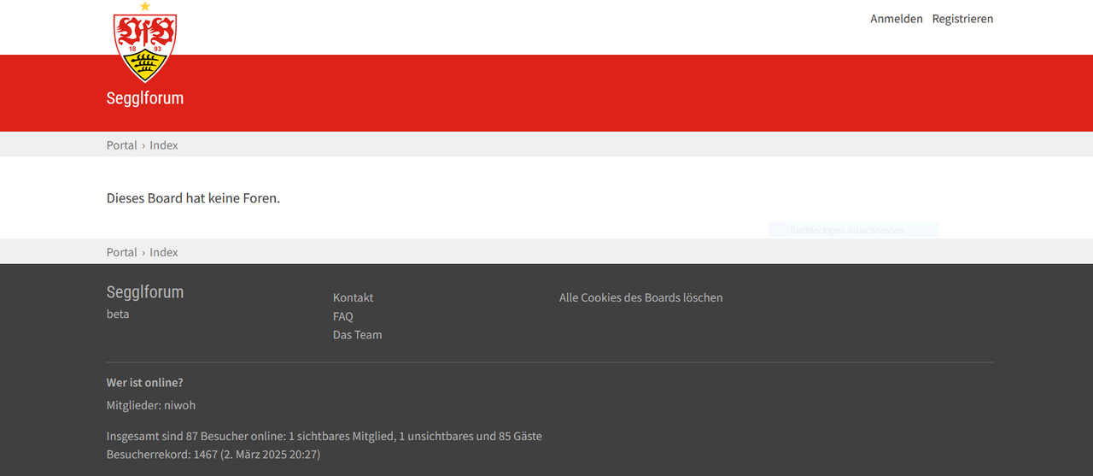Screen dimensions: 1093x476
Task: Open the Registrieren sign-up link
Action: click(962, 19)
